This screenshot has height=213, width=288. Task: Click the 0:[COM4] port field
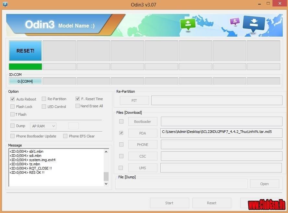coord(25,81)
